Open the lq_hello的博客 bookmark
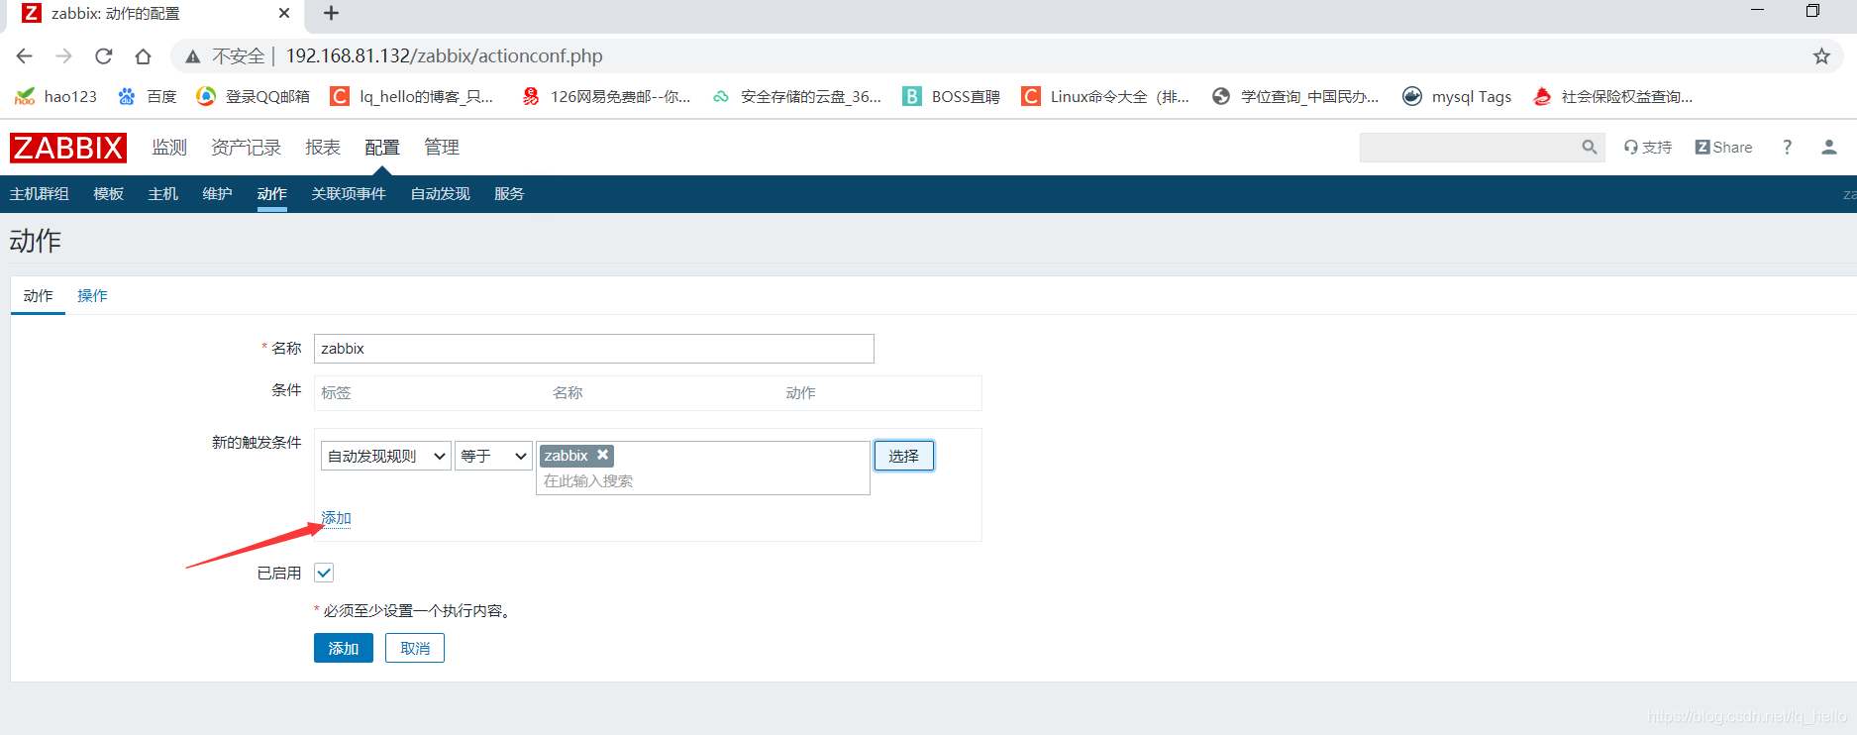 412,96
